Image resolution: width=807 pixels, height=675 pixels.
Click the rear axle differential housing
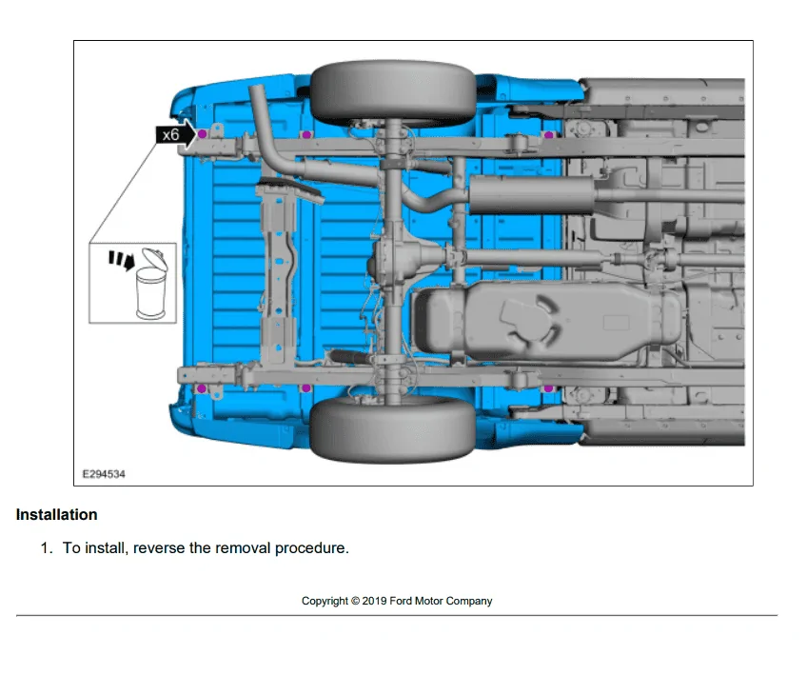[x=402, y=256]
